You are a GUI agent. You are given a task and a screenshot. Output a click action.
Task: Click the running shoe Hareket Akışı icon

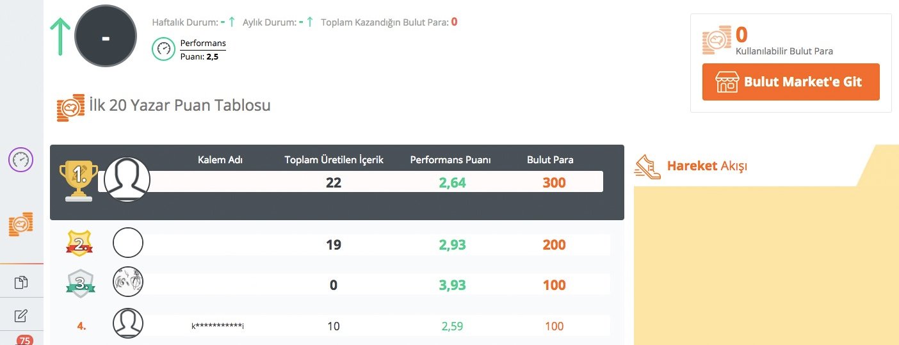pos(647,166)
